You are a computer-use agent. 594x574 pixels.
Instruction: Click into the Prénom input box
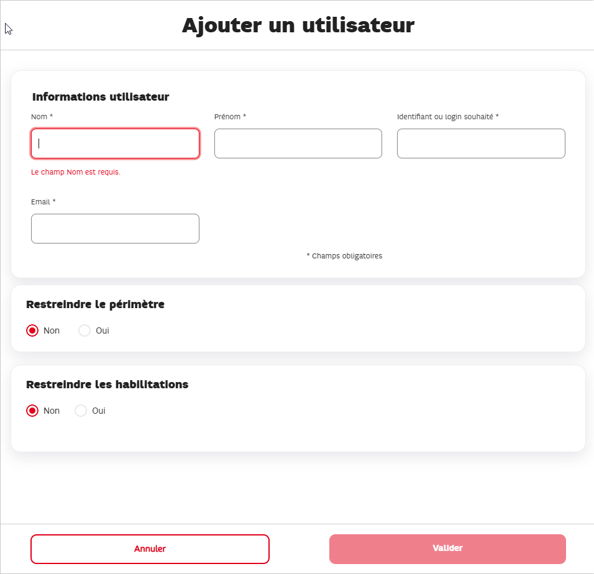[x=298, y=143]
